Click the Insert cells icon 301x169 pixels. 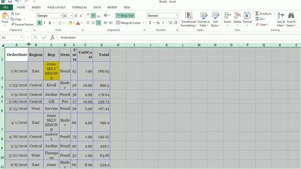coord(228,15)
